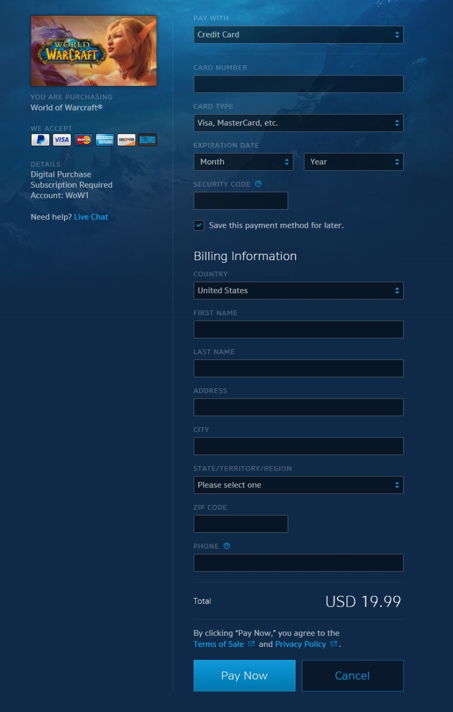This screenshot has height=712, width=453.
Task: Open the State/Territory/Region dropdown
Action: click(298, 485)
